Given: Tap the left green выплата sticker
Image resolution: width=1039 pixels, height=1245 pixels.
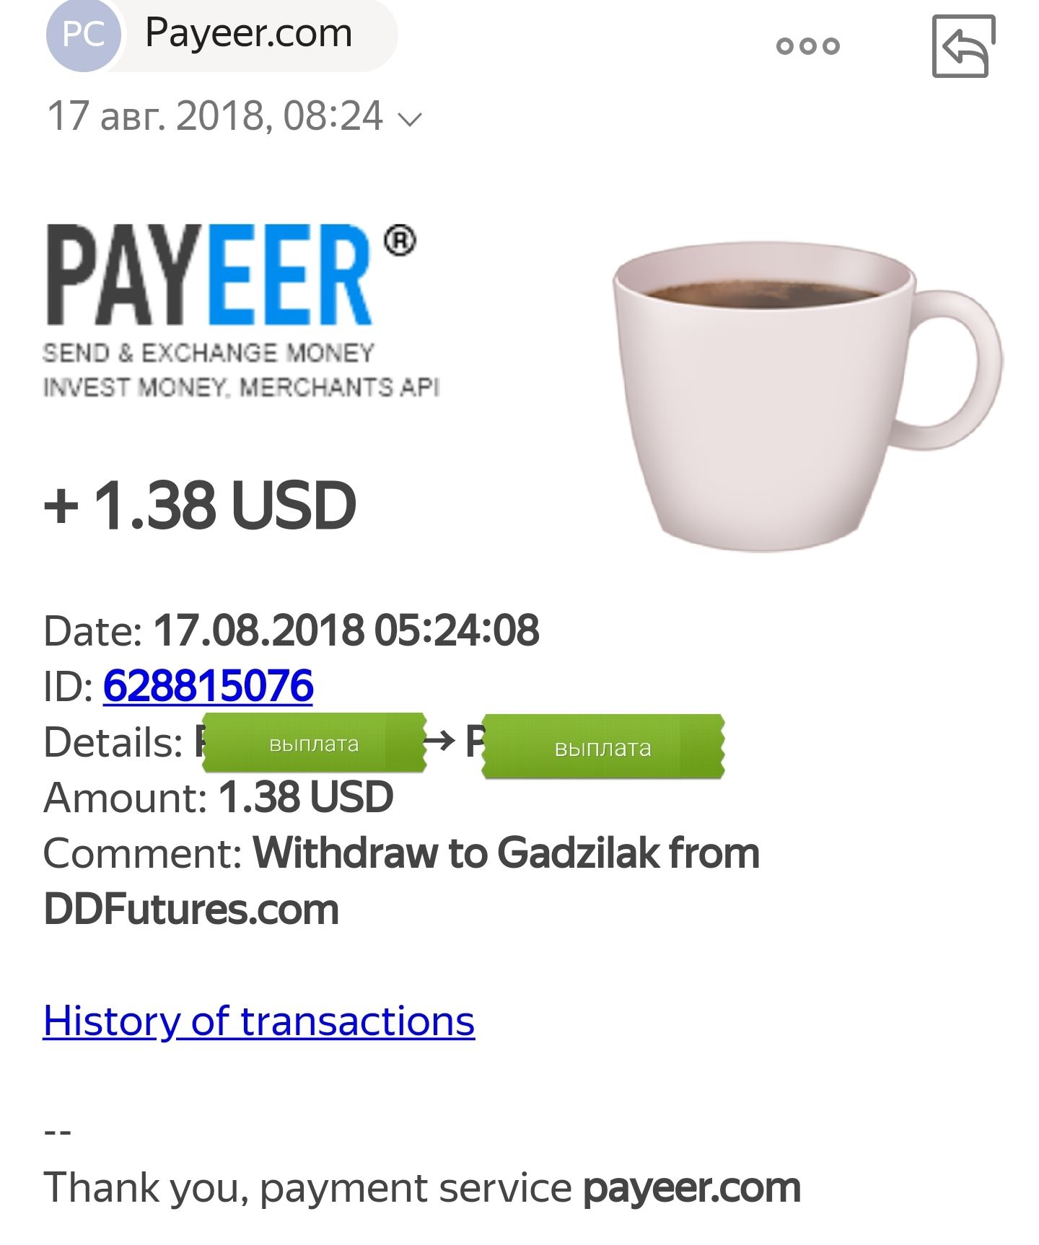Looking at the screenshot, I should point(315,743).
